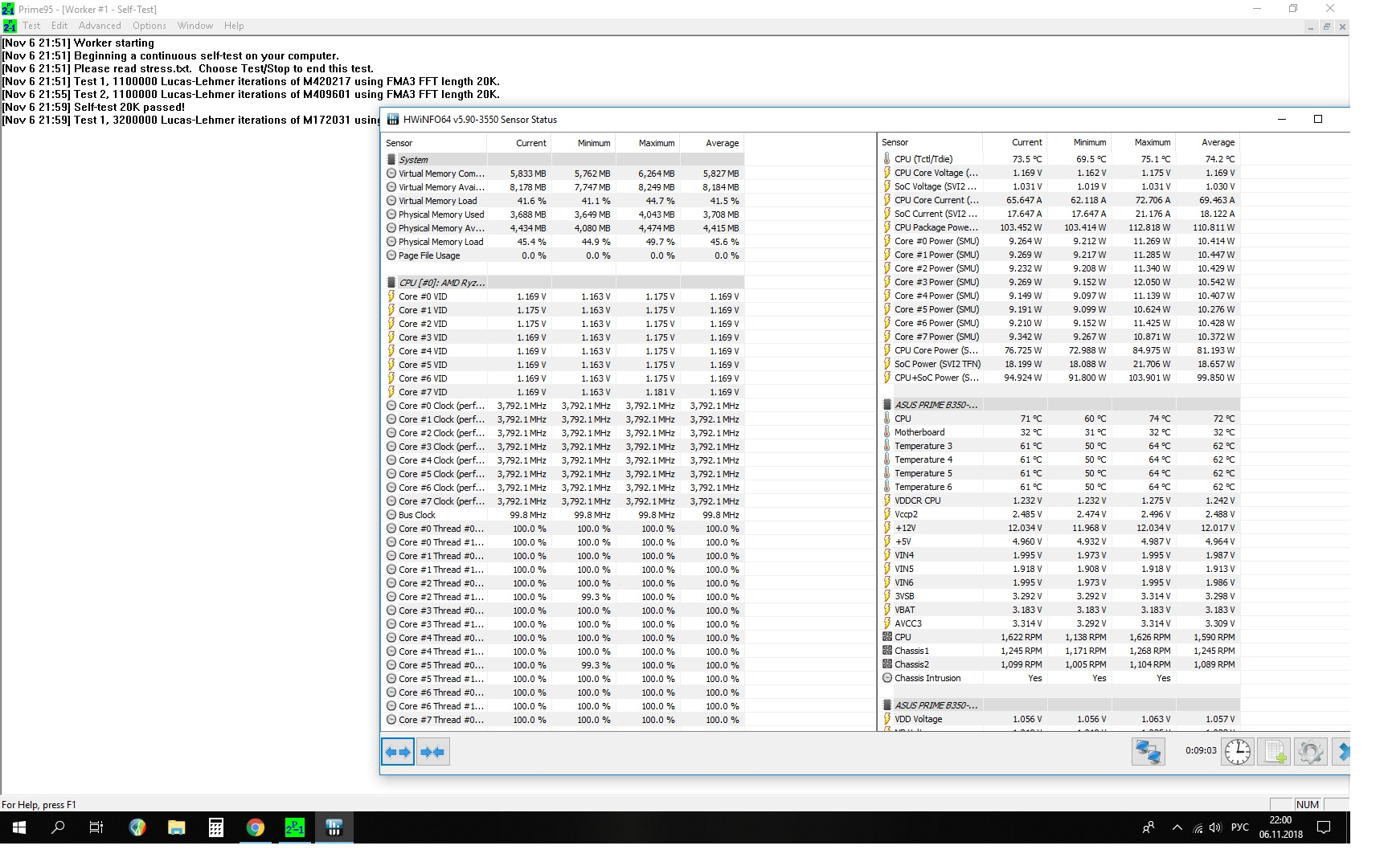This screenshot has height=866, width=1384.
Task: Click the "NUM" indicator in Prime95 status bar
Action: (1308, 804)
